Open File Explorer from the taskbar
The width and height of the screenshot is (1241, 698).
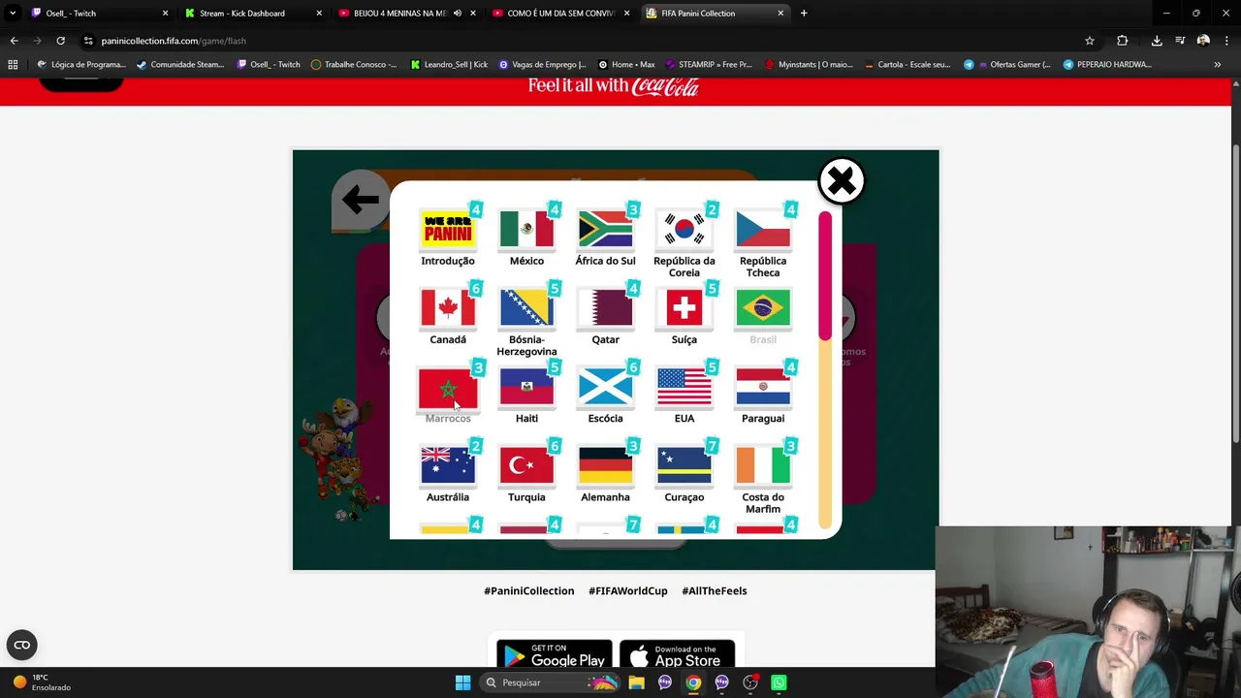[636, 682]
